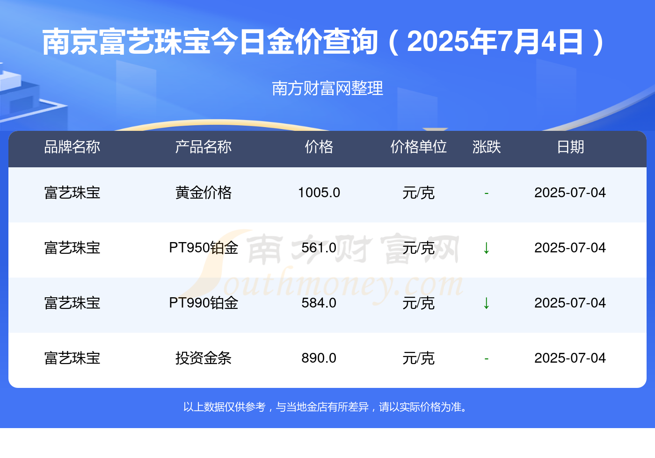Select 富艺珠宝 in the 投资金条 row
The width and height of the screenshot is (655, 458).
(72, 358)
